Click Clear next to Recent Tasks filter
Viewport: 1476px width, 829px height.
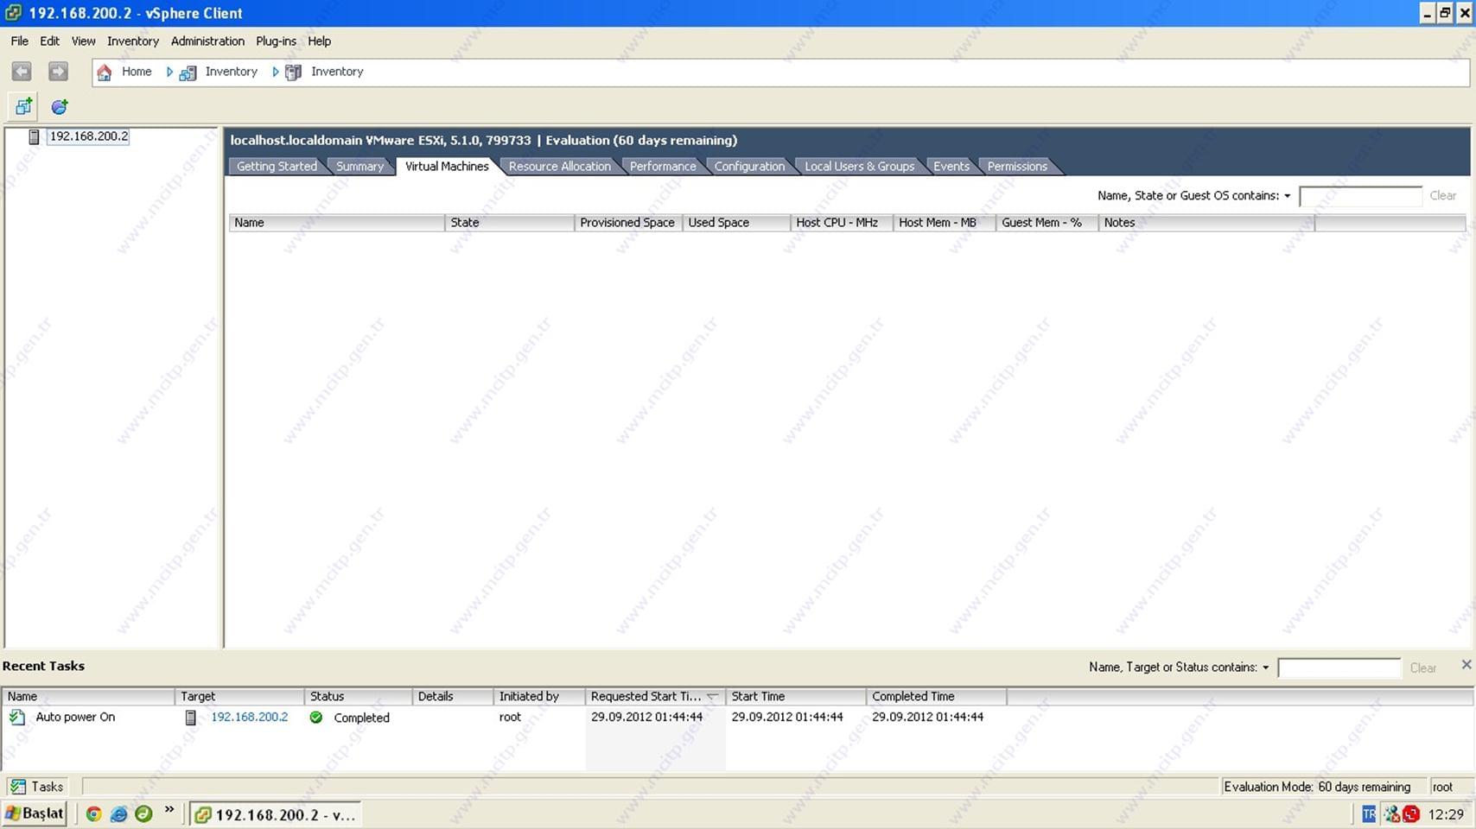point(1422,668)
